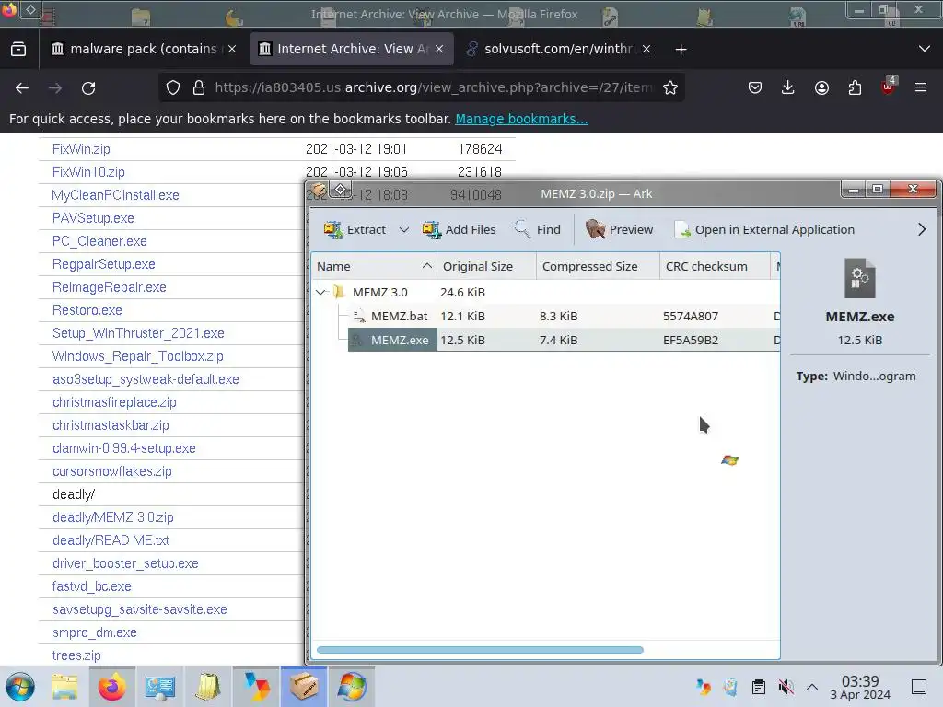
Task: Click the Ark window menu icon
Action: pyautogui.click(x=319, y=191)
